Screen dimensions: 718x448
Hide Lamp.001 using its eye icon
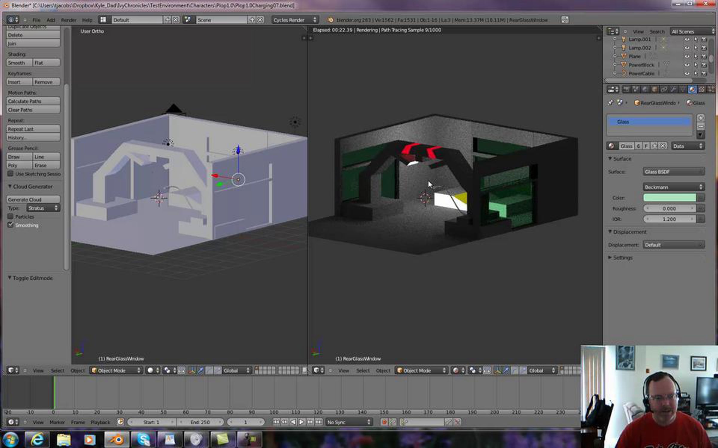click(x=687, y=39)
